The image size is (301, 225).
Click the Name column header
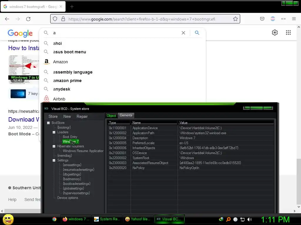coord(154,123)
